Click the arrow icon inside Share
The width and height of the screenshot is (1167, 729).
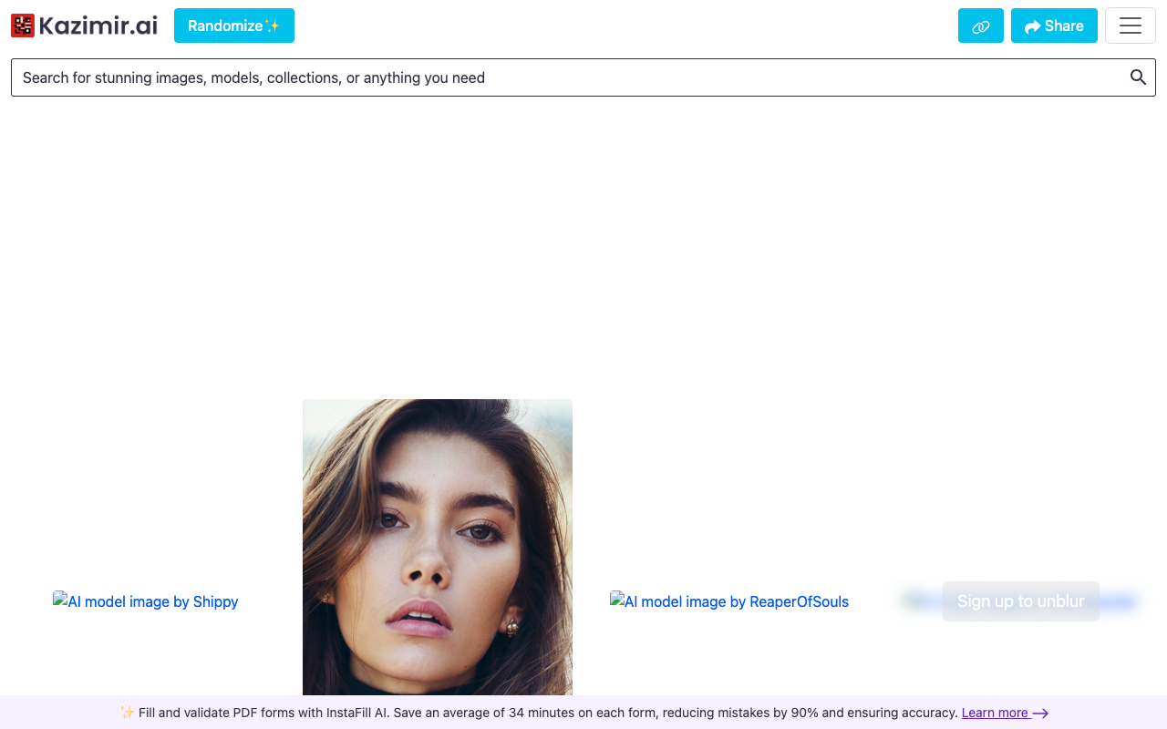1032,26
